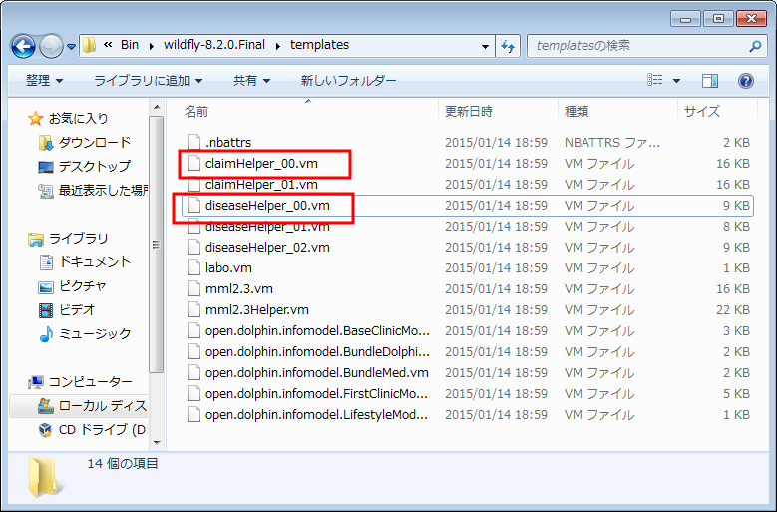Viewport: 777px width, 512px height.
Task: Sort by 更新日時 column header
Action: click(468, 111)
